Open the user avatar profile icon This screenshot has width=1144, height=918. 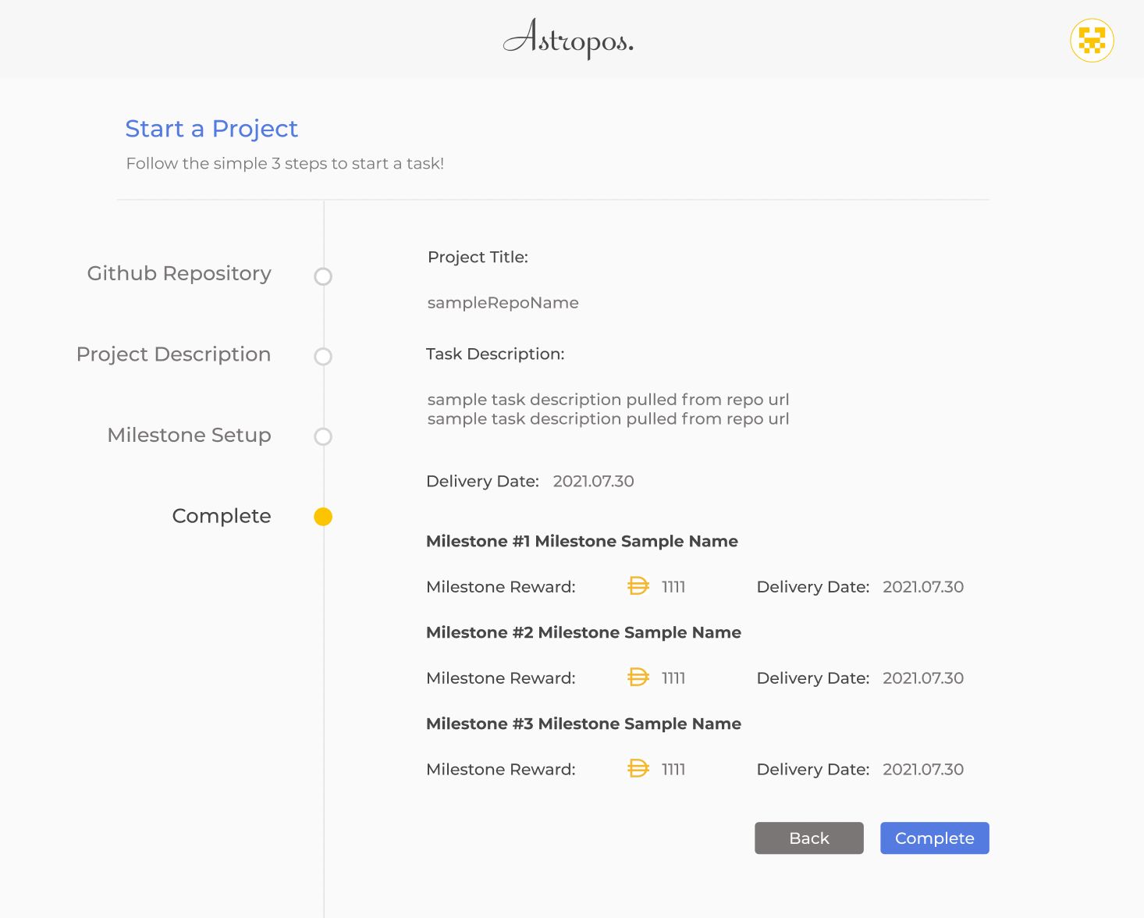click(1092, 41)
